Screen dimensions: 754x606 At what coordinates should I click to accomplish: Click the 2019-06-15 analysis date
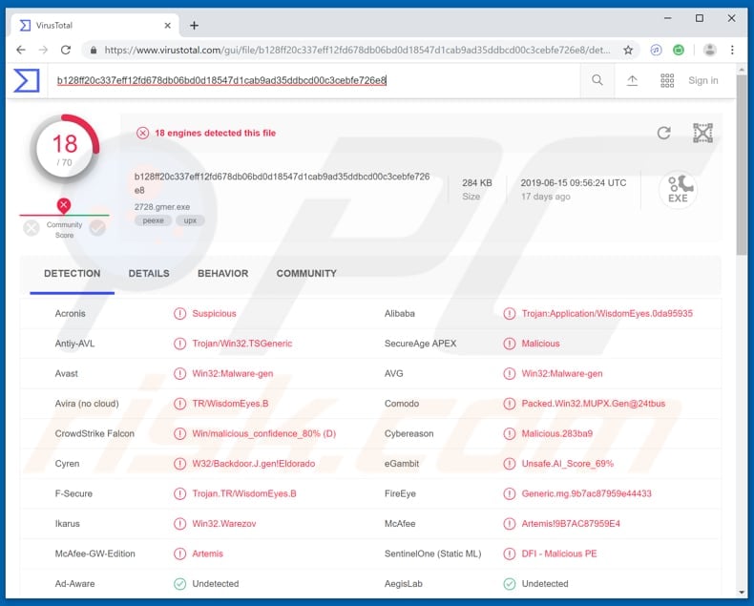click(x=574, y=183)
